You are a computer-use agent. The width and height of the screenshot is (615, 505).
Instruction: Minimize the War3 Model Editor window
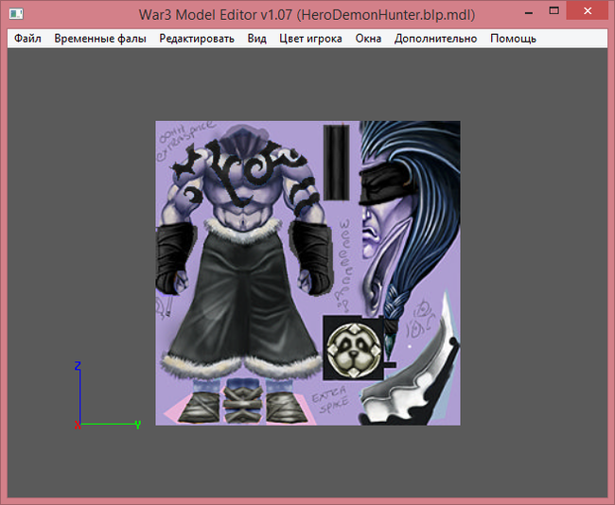coord(529,11)
